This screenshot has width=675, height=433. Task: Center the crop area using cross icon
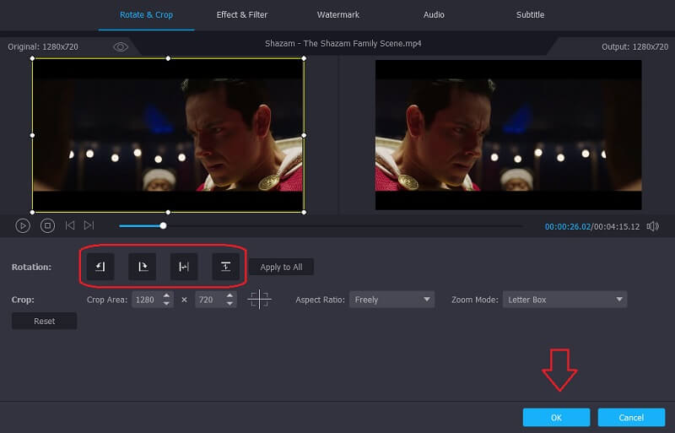pyautogui.click(x=260, y=300)
